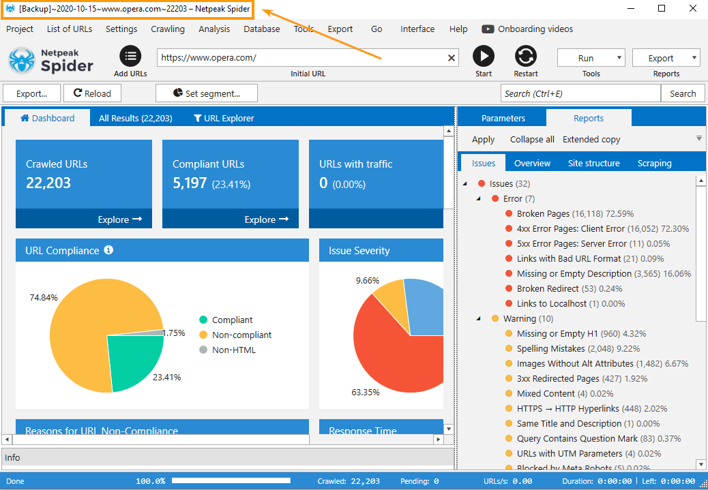Explore the Compliant URLs card
Image resolution: width=708 pixels, height=490 pixels.
267,219
